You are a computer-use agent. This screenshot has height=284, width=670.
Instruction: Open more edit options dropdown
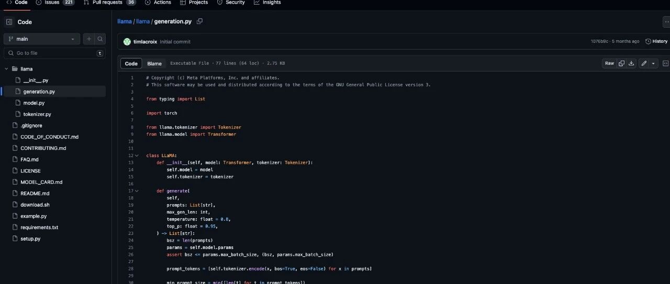coord(654,63)
